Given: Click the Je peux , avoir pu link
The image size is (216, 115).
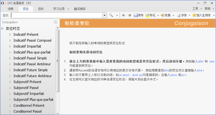Looking at the screenshot, I should tap(131, 75).
